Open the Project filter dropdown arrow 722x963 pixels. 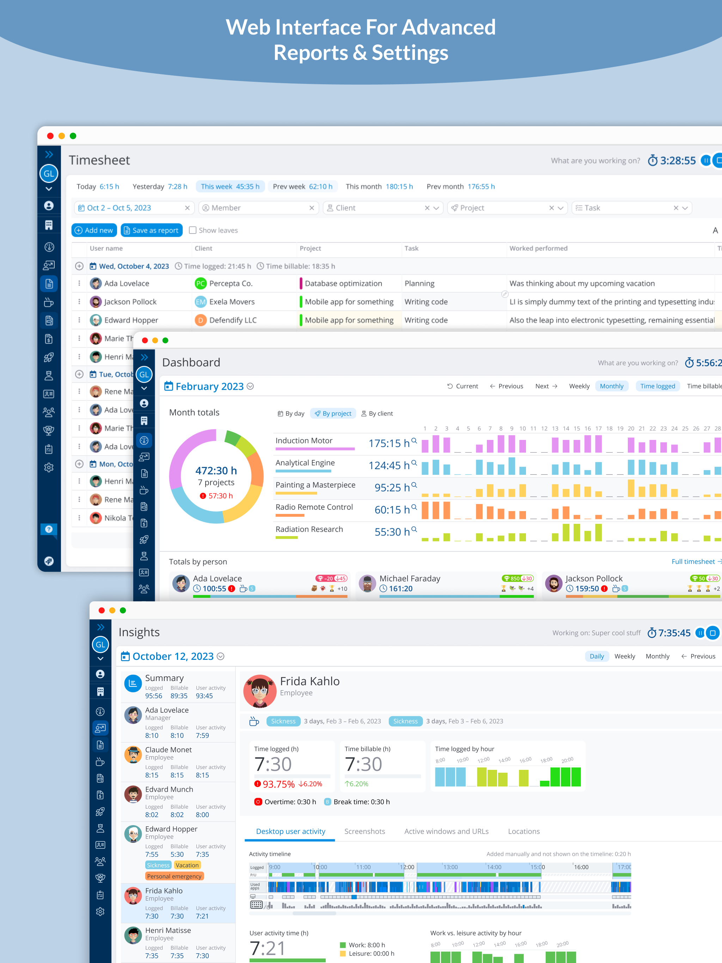561,208
